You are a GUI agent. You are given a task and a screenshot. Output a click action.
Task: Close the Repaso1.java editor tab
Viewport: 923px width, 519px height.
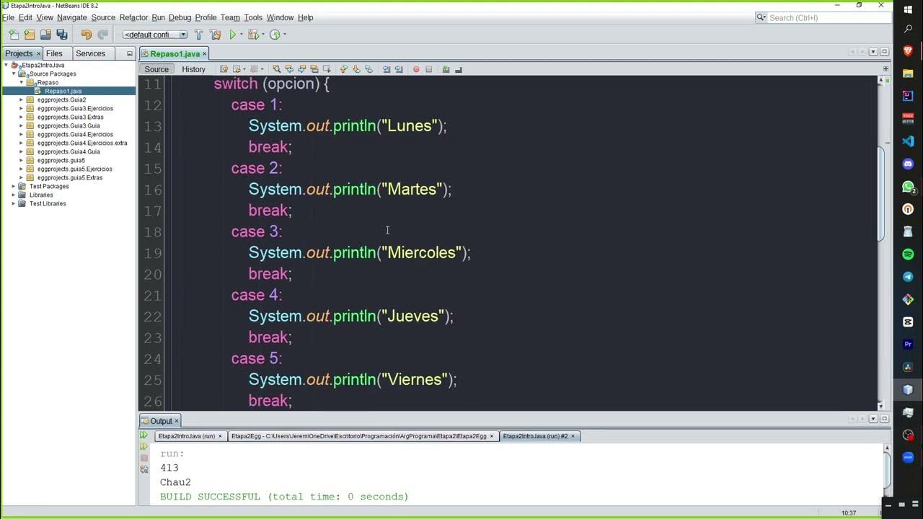pos(205,53)
